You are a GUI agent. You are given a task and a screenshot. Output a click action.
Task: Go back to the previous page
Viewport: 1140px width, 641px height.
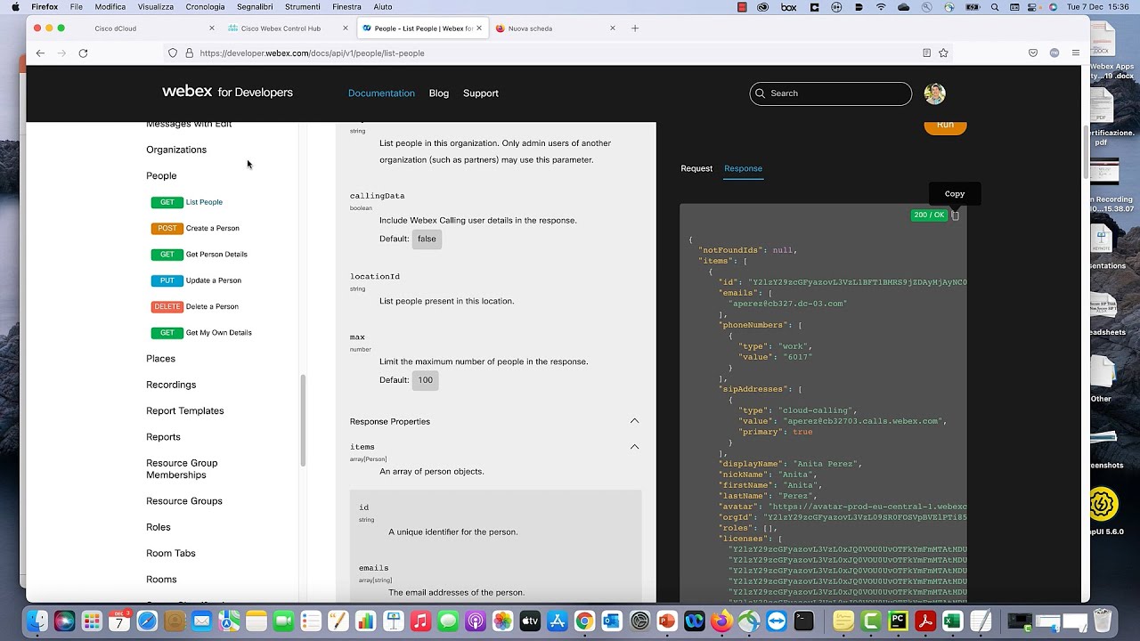[x=40, y=53]
